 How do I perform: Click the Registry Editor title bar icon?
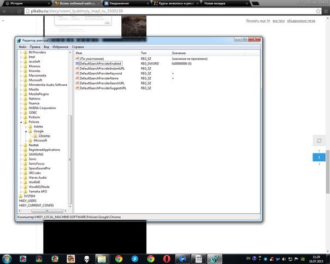tap(19, 40)
